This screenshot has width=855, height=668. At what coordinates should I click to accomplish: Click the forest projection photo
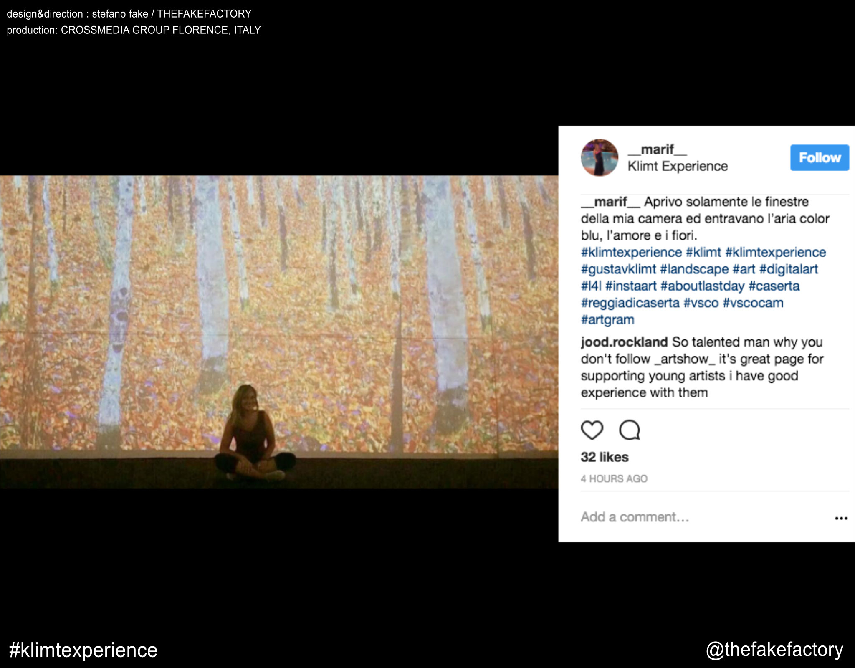[x=279, y=332]
